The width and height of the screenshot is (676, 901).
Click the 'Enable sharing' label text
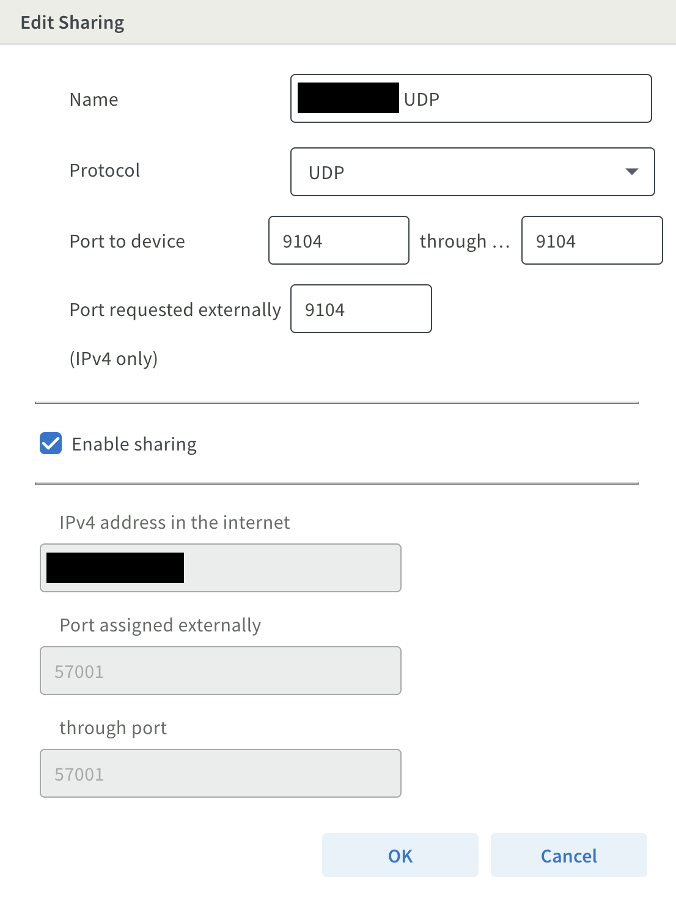pyautogui.click(x=134, y=444)
